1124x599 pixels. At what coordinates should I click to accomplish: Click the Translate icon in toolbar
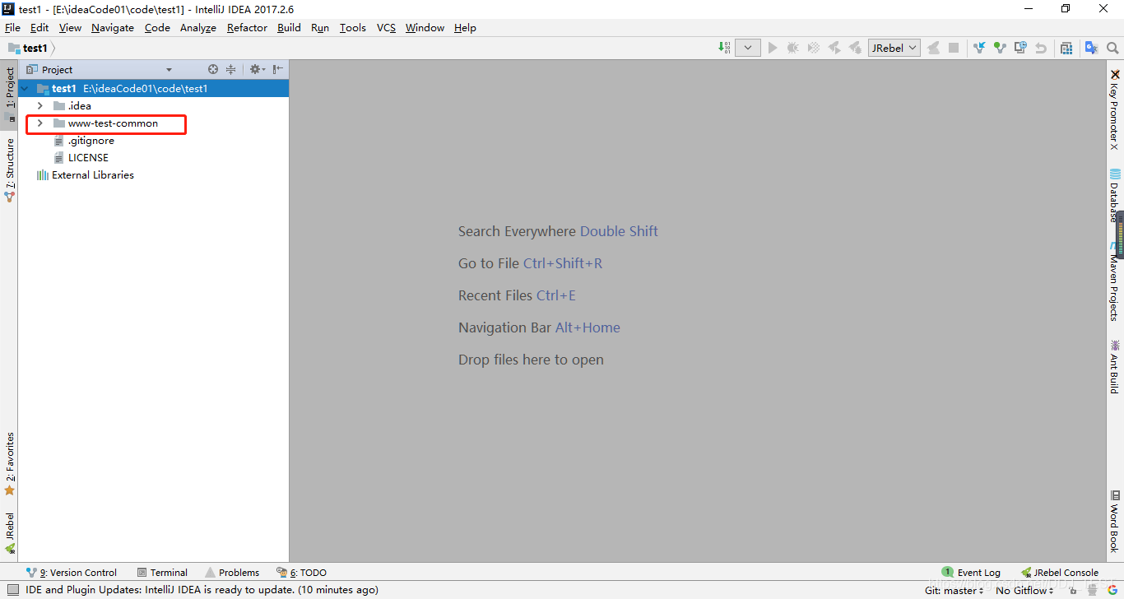coord(1091,48)
